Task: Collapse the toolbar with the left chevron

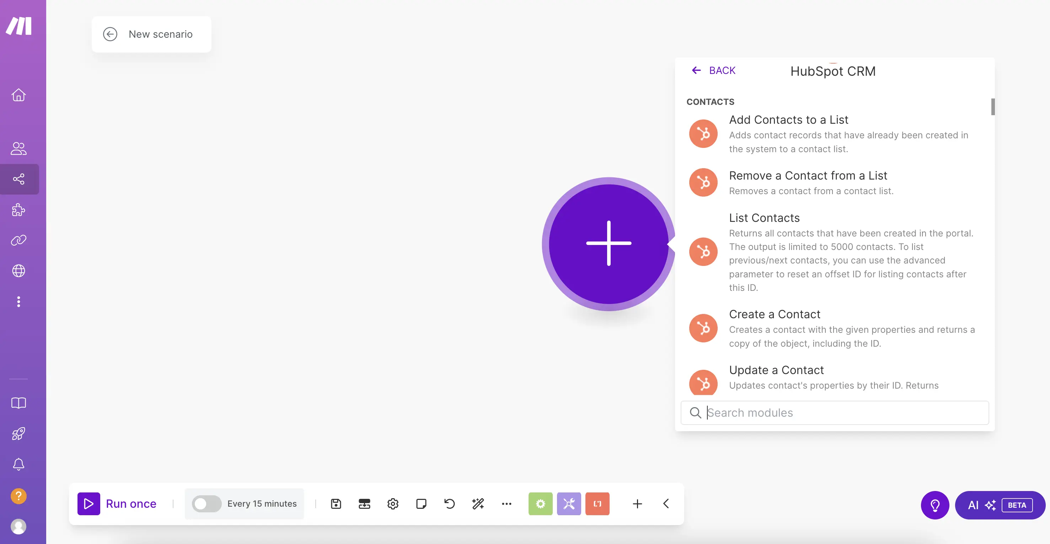Action: click(x=666, y=503)
